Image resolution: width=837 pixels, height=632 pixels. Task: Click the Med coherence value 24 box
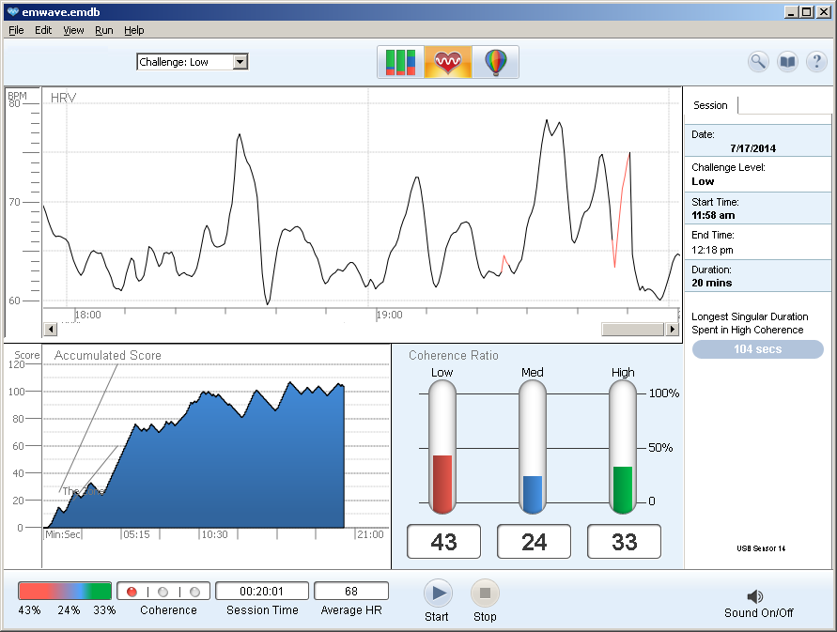534,541
